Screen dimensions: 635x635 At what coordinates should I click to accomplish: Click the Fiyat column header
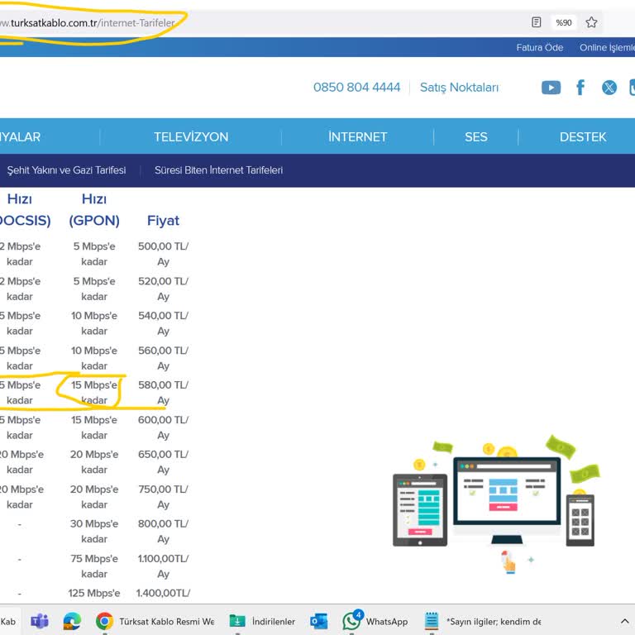[163, 220]
